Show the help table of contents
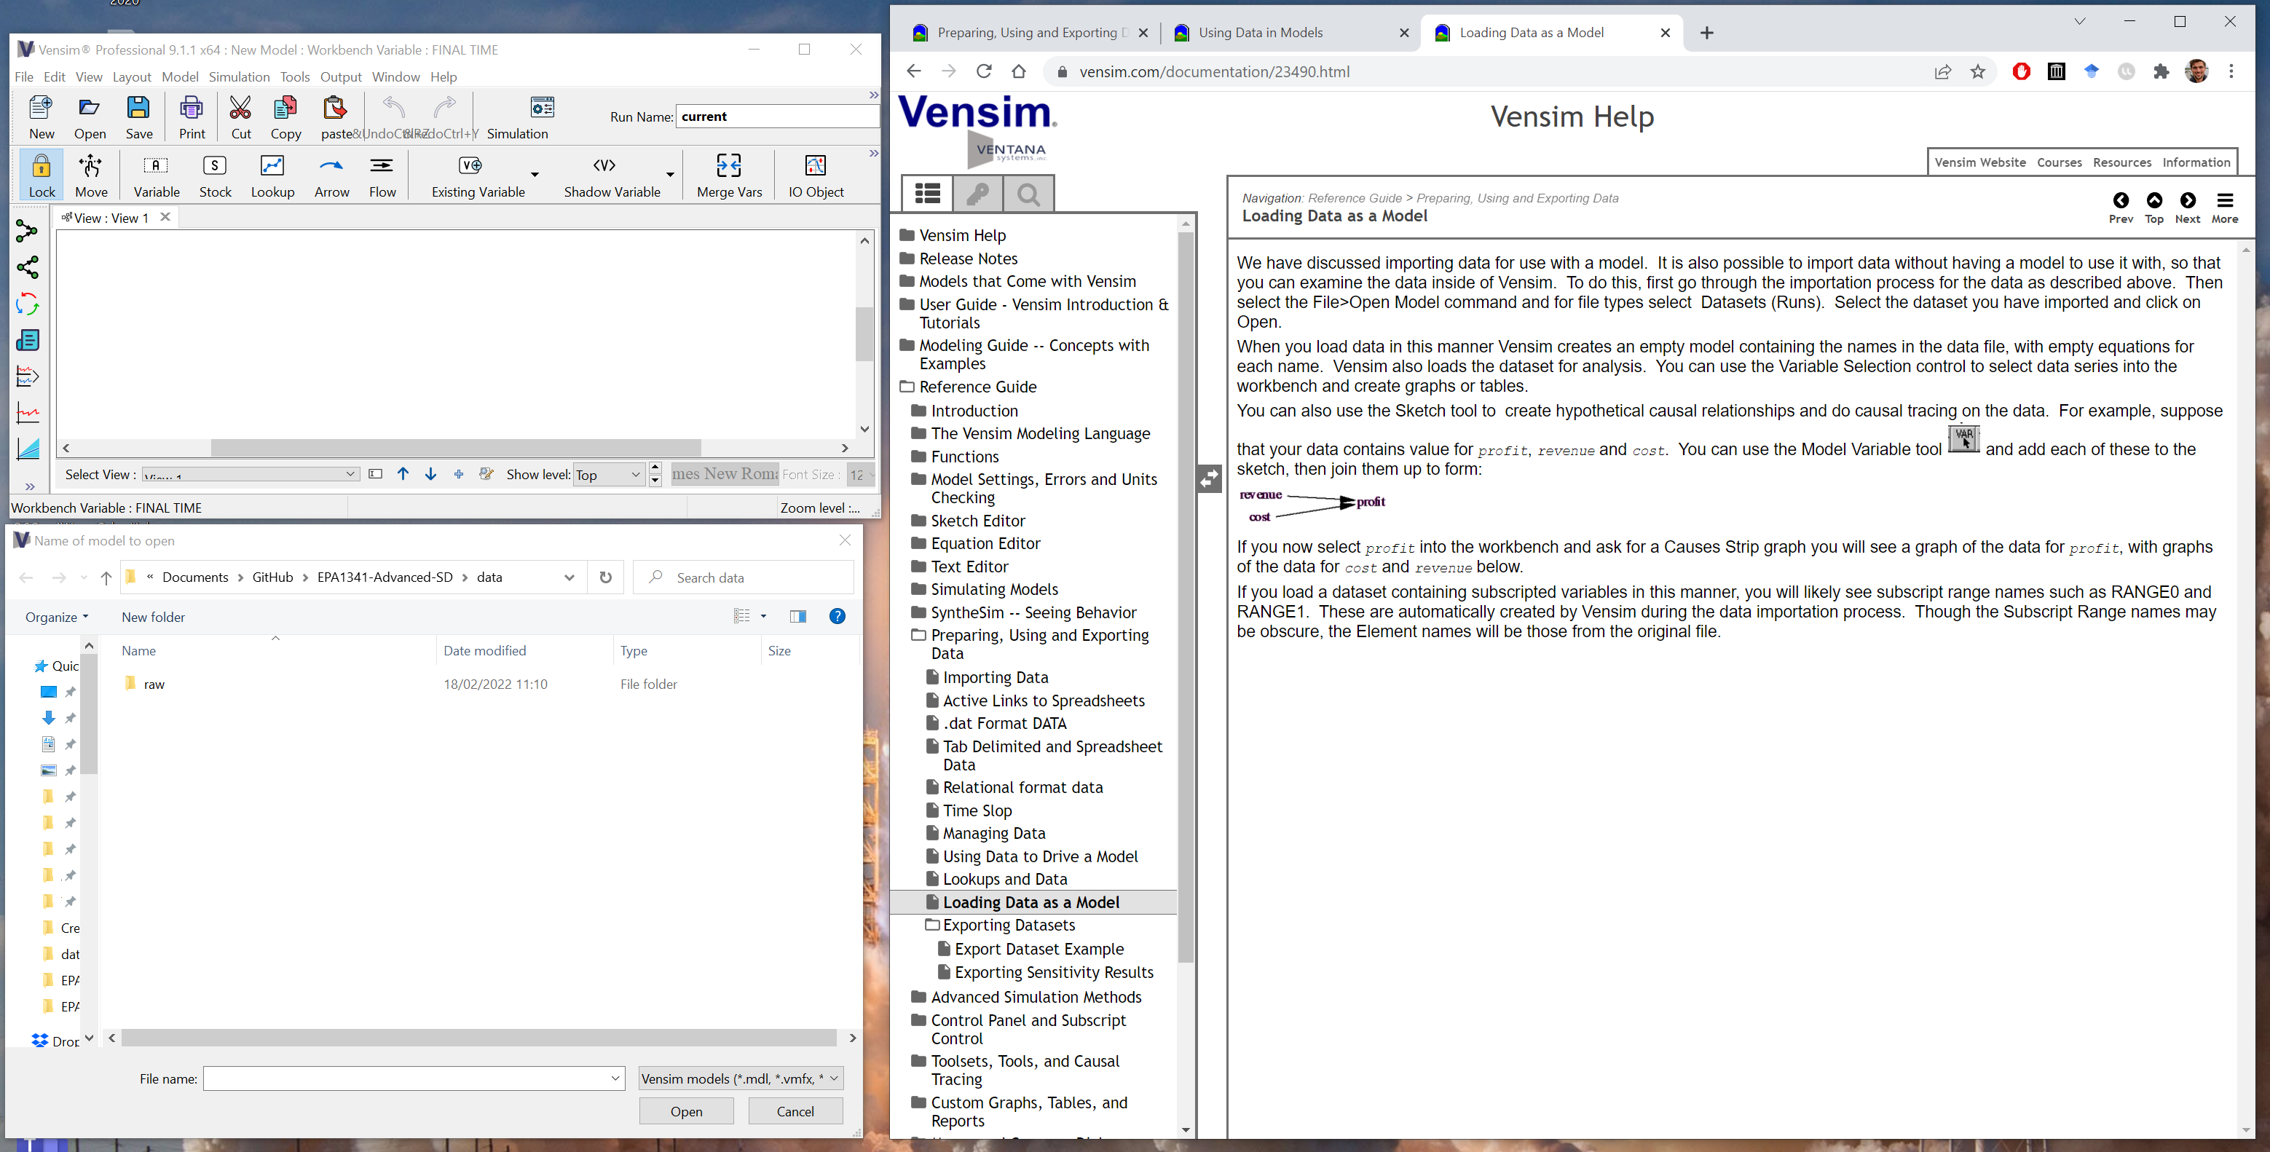 coord(927,193)
